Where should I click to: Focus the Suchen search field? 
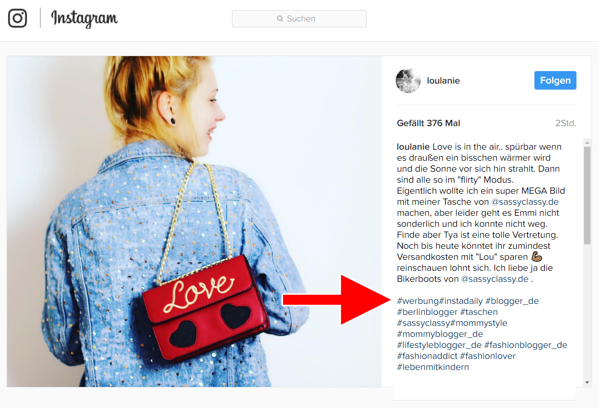tap(299, 19)
